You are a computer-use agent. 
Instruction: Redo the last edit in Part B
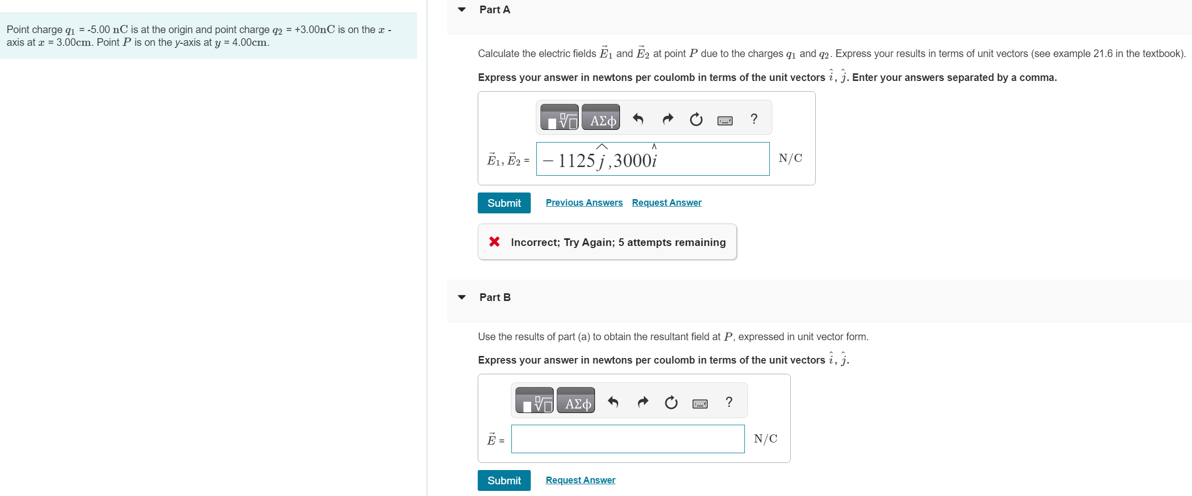(642, 402)
